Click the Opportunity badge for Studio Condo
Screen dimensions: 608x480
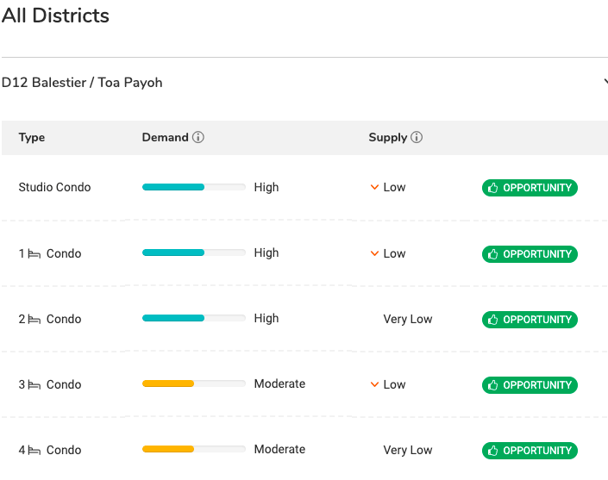tap(529, 188)
